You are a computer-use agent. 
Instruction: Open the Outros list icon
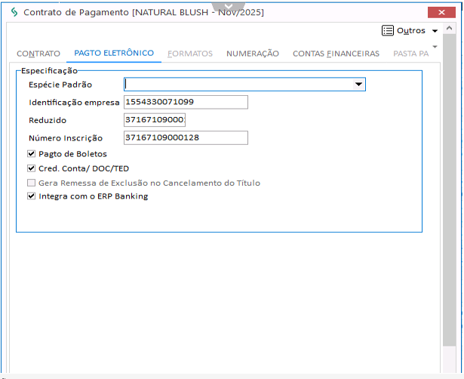[x=387, y=30]
